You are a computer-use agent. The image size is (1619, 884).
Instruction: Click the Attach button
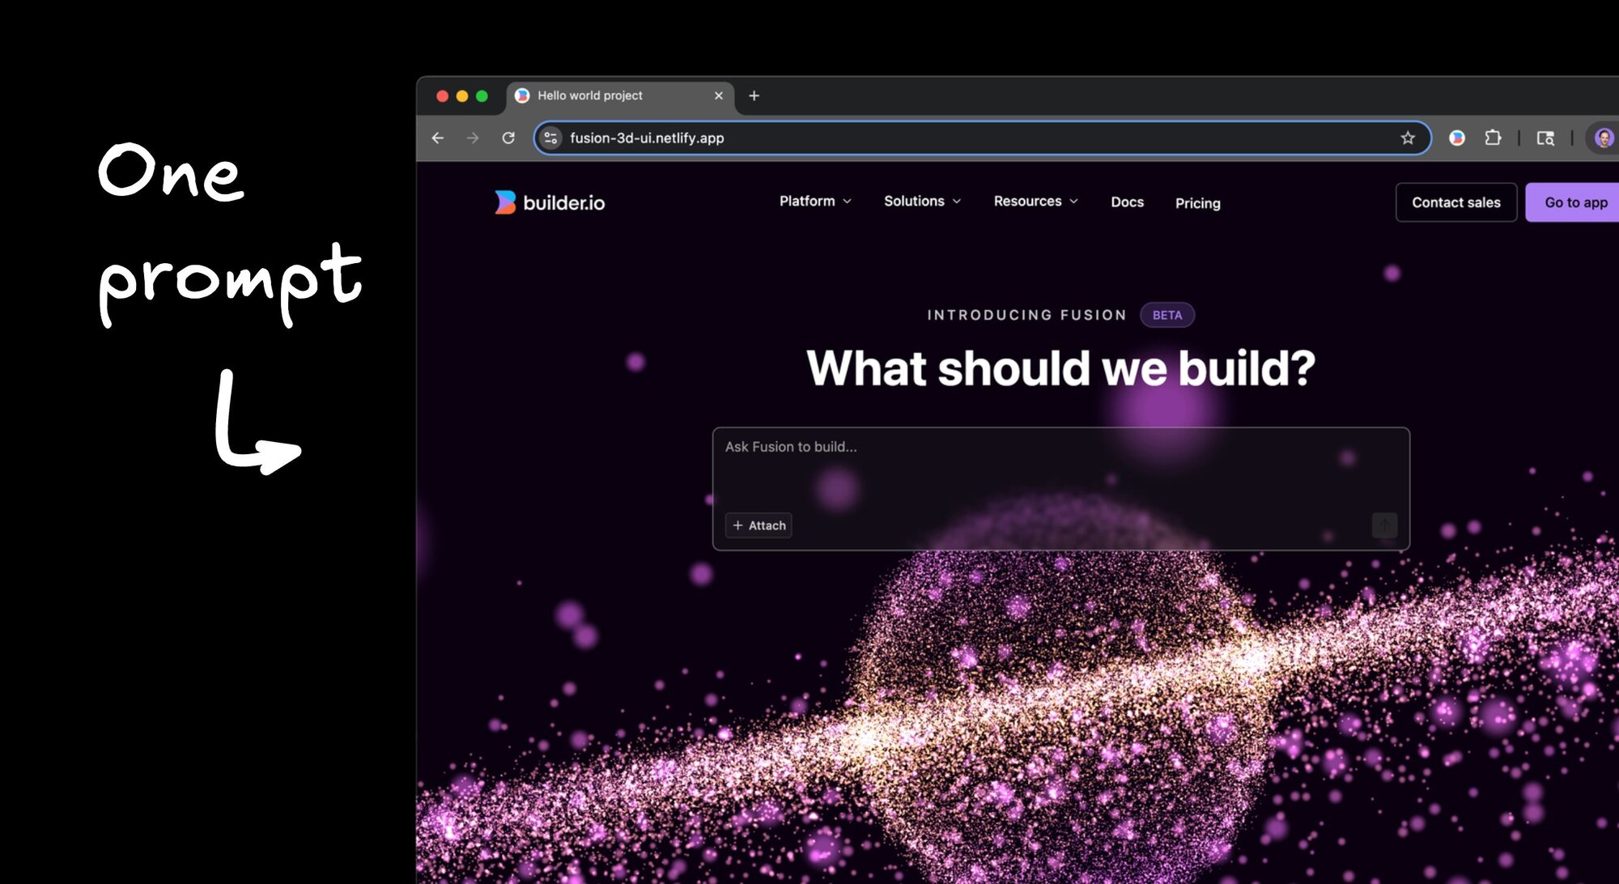point(759,525)
